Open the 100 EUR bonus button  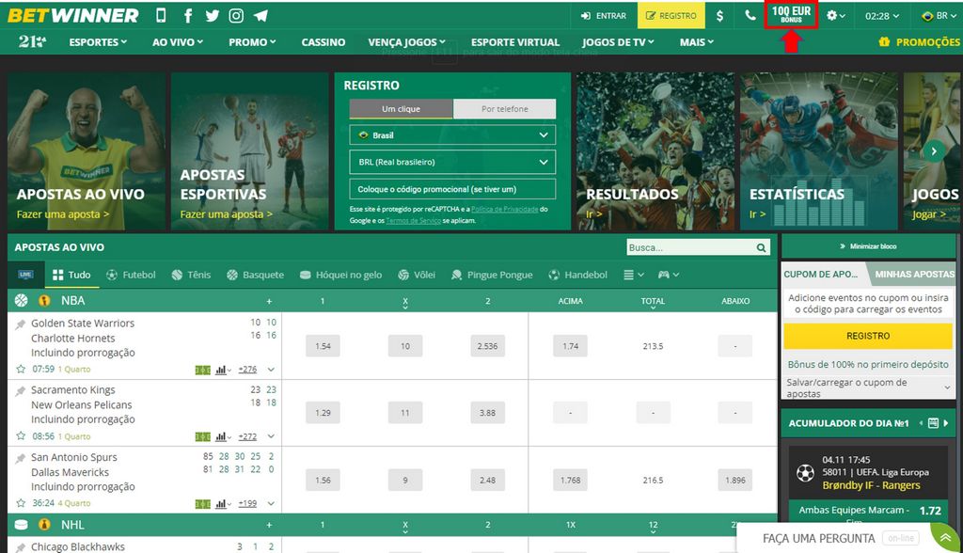[791, 14]
